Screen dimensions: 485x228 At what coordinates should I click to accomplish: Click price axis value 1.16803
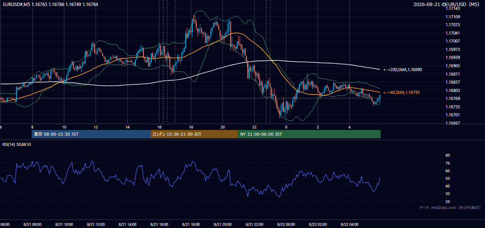click(453, 90)
